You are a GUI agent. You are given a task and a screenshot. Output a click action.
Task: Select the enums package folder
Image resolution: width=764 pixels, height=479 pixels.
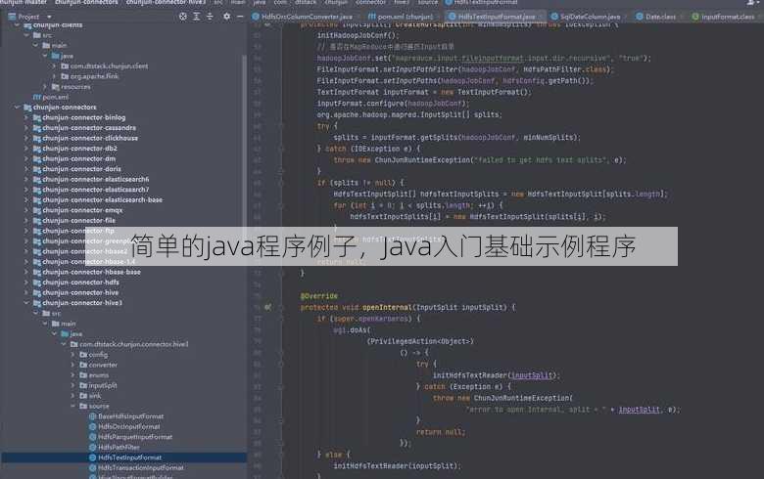(x=94, y=375)
